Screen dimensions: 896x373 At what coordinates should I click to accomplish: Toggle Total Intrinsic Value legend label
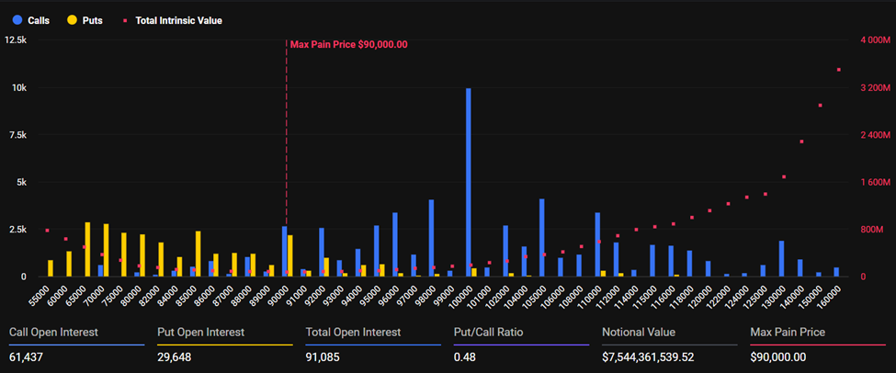[x=178, y=19]
